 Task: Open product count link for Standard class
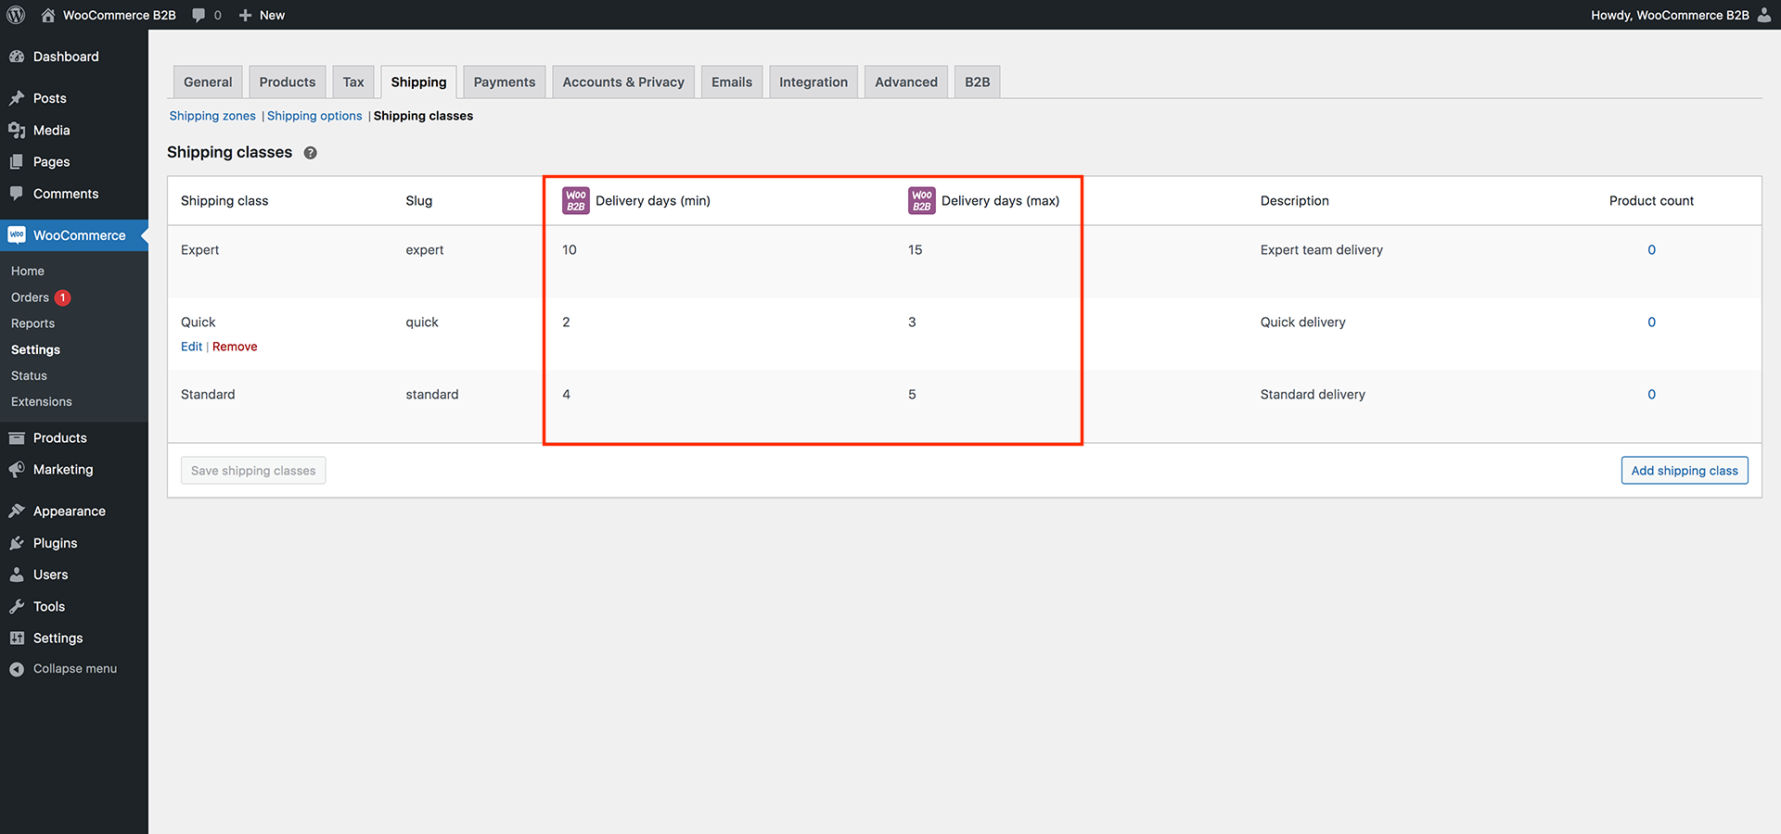(x=1651, y=395)
